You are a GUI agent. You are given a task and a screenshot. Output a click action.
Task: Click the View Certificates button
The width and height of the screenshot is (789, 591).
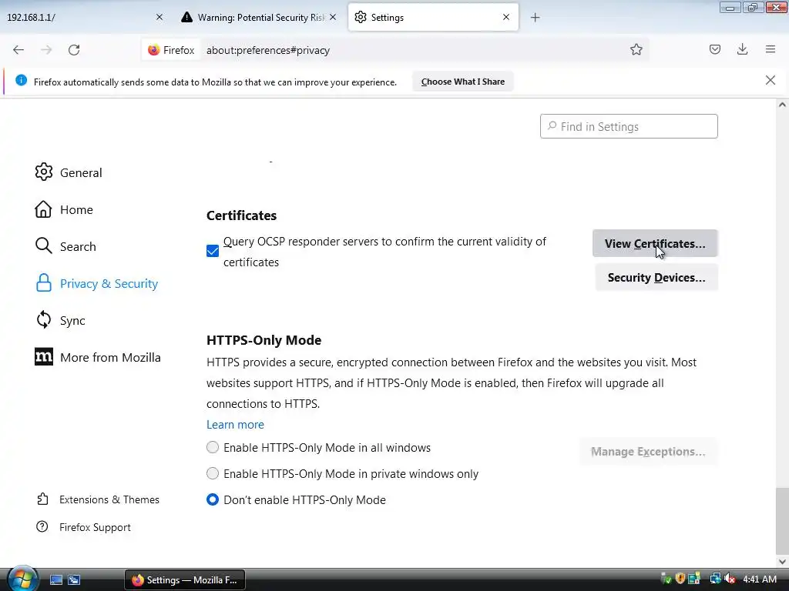click(655, 243)
